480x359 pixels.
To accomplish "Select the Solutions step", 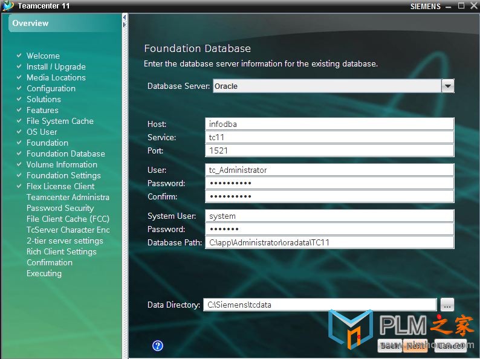I will coord(44,99).
